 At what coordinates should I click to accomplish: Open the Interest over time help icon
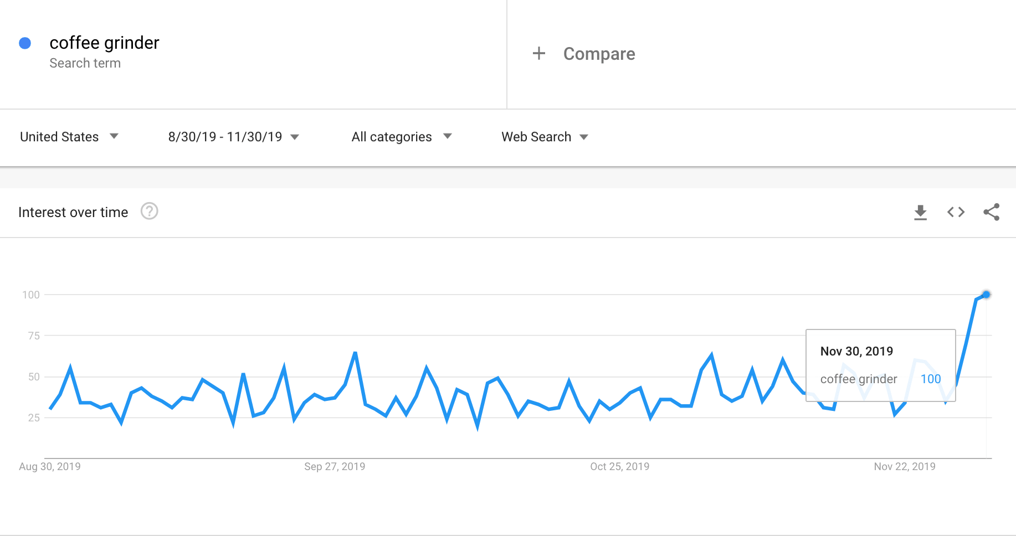[x=149, y=212]
